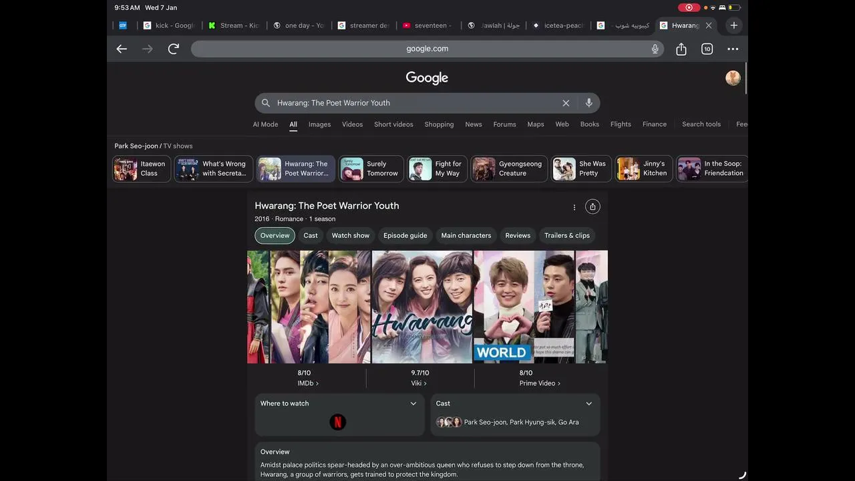This screenshot has height=481, width=855.
Task: Switch to the seventeen YouTube tab
Action: pyautogui.click(x=428, y=25)
